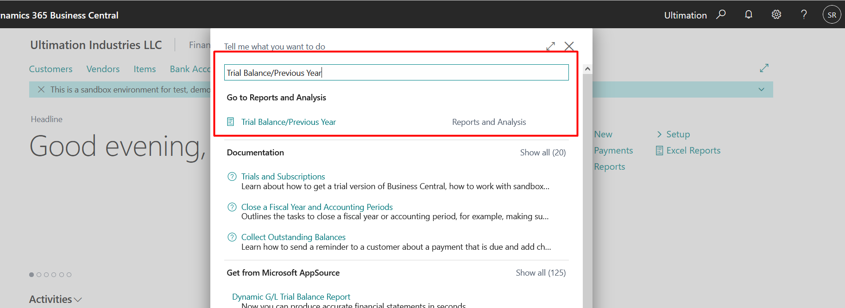
Task: Open Close a Fiscal Year and Accounting Periods
Action: [317, 207]
